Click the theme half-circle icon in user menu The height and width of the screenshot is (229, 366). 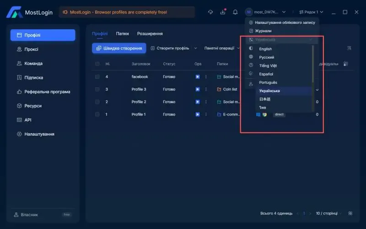(251, 48)
